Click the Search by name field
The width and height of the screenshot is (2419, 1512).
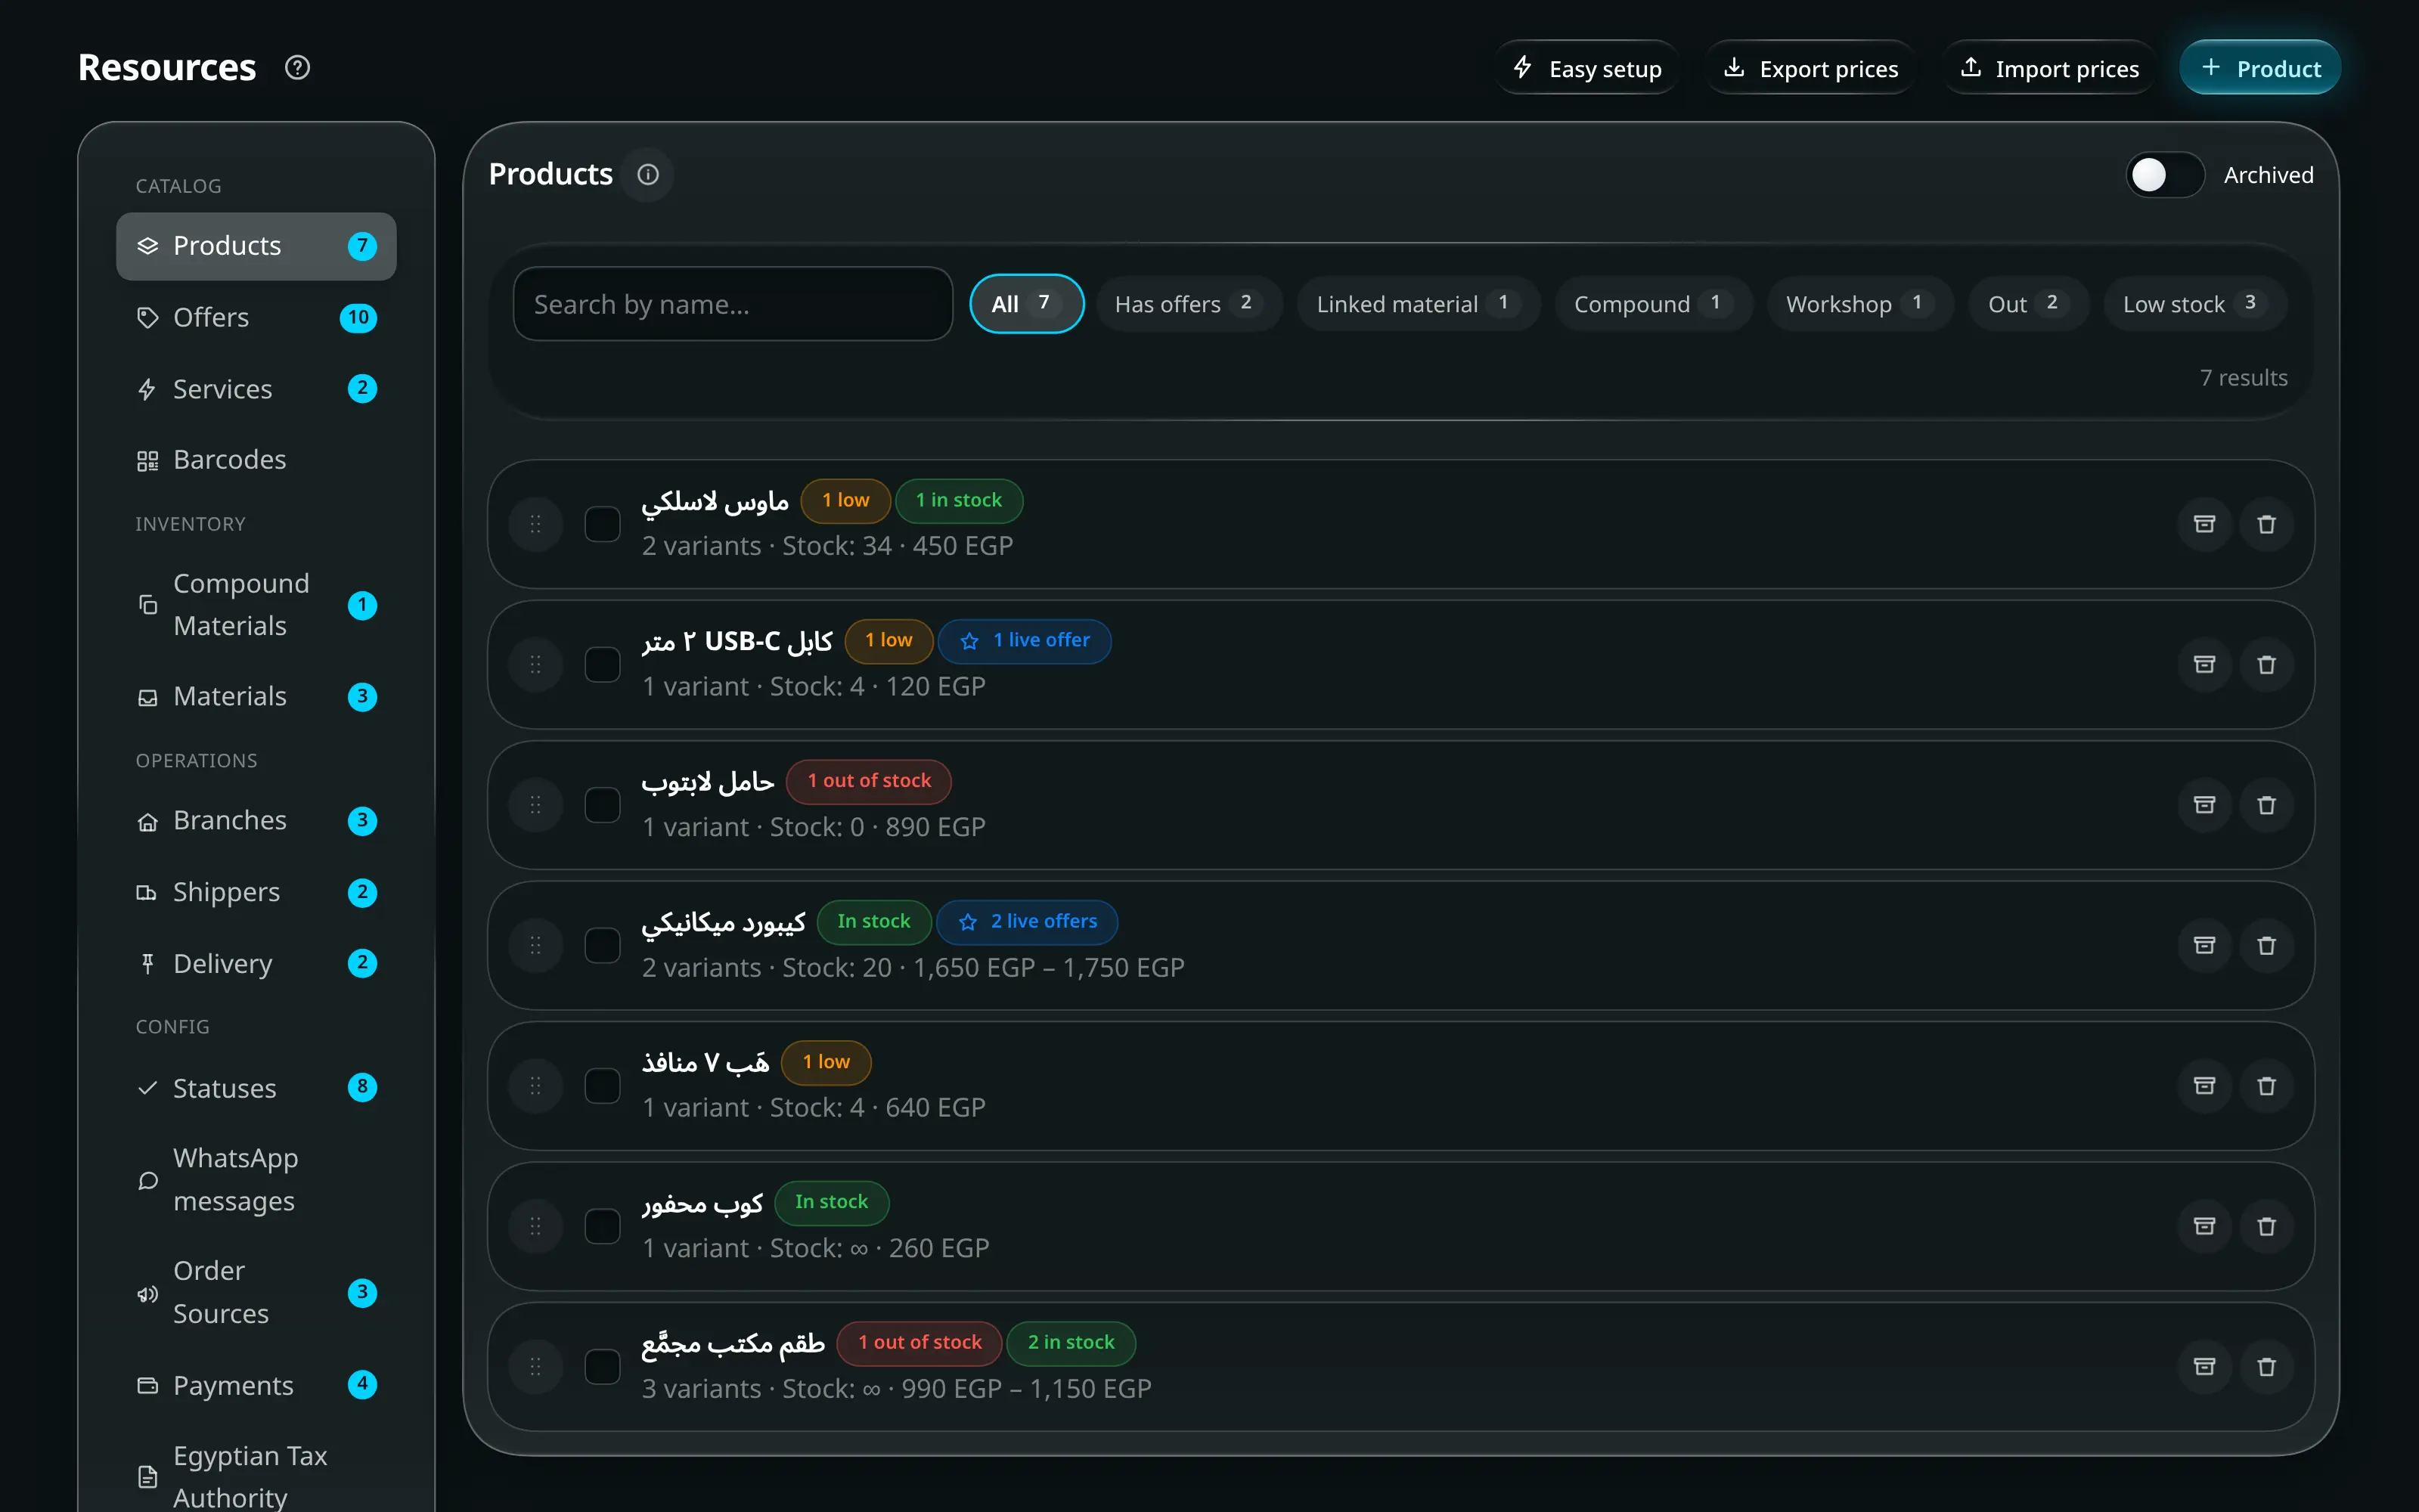coord(733,304)
